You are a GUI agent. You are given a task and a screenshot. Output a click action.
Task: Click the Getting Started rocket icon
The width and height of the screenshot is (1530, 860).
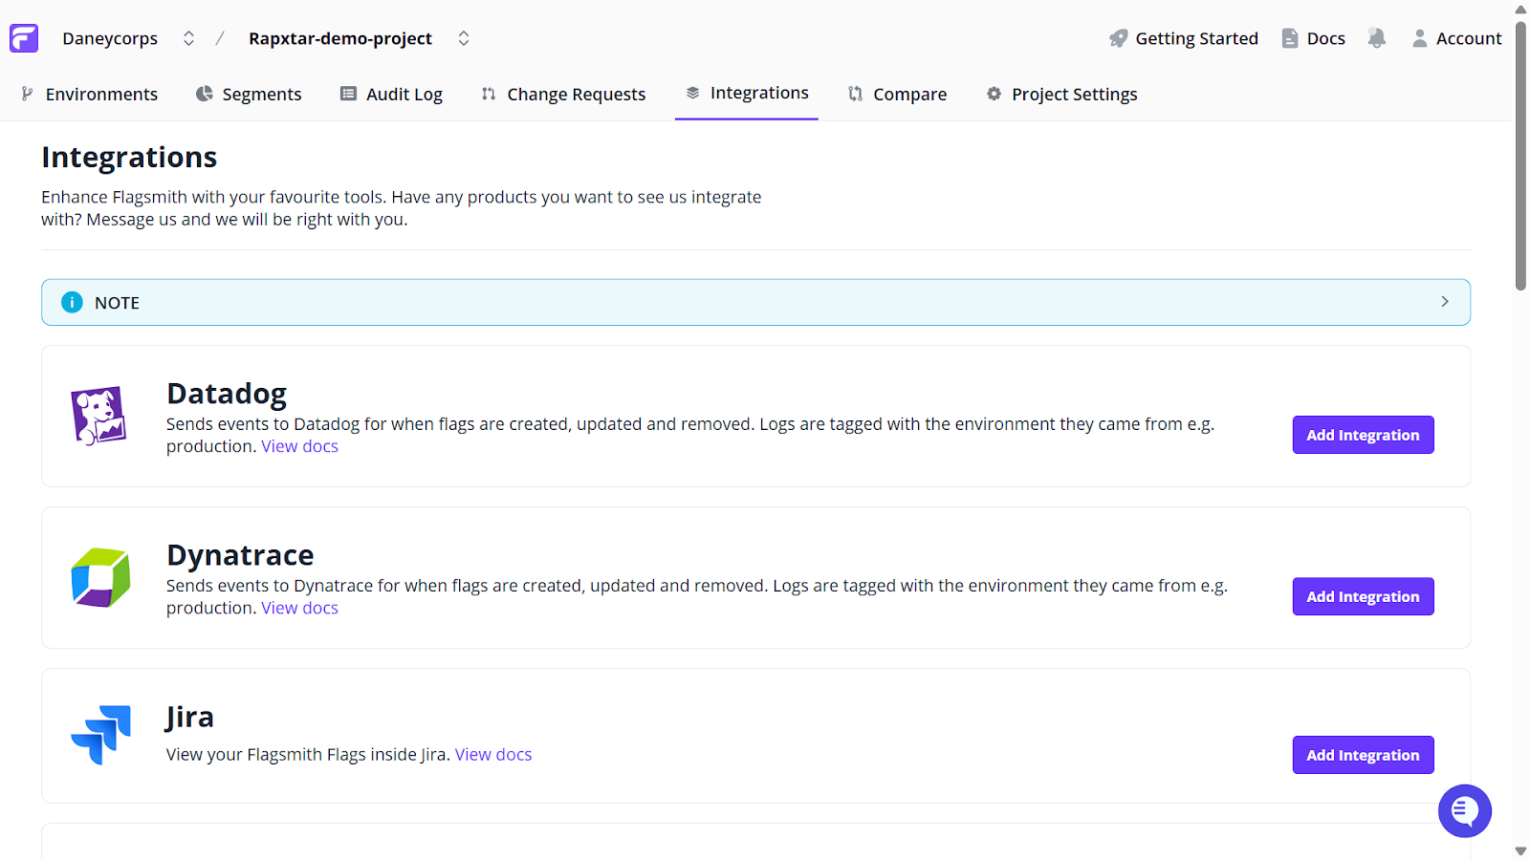pyautogui.click(x=1118, y=38)
